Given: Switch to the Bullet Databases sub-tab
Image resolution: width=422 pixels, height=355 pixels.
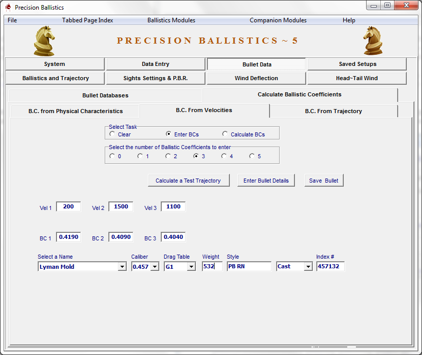Looking at the screenshot, I should click(105, 95).
